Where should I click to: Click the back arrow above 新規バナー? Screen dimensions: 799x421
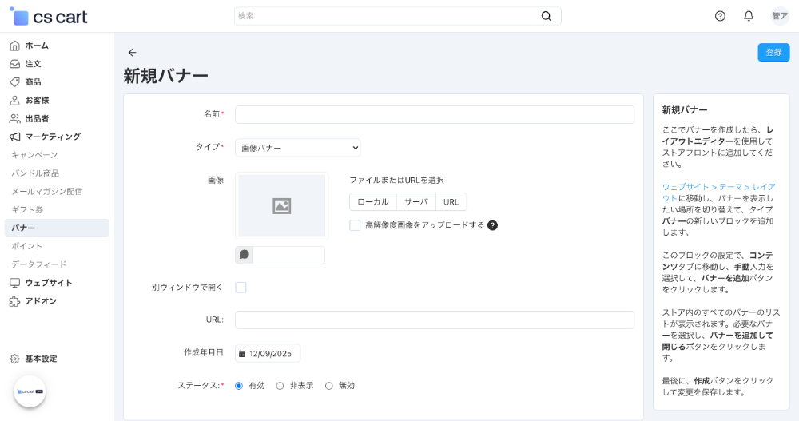pos(133,53)
